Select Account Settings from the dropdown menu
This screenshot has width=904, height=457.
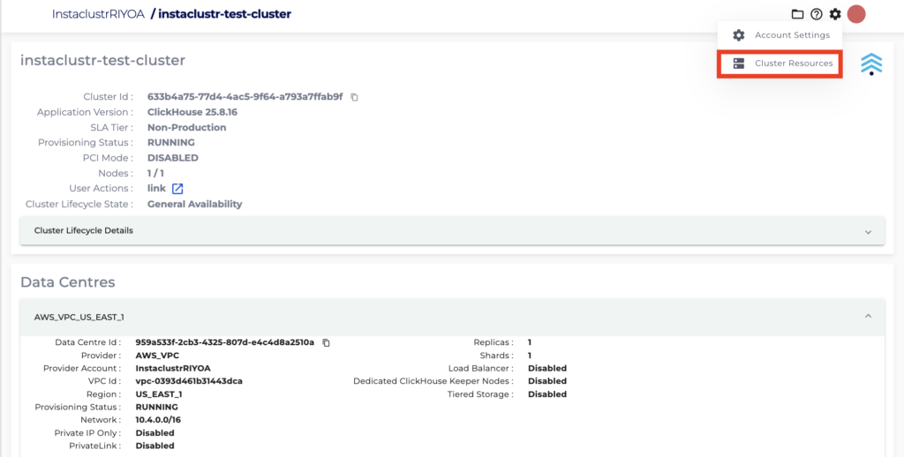tap(791, 35)
